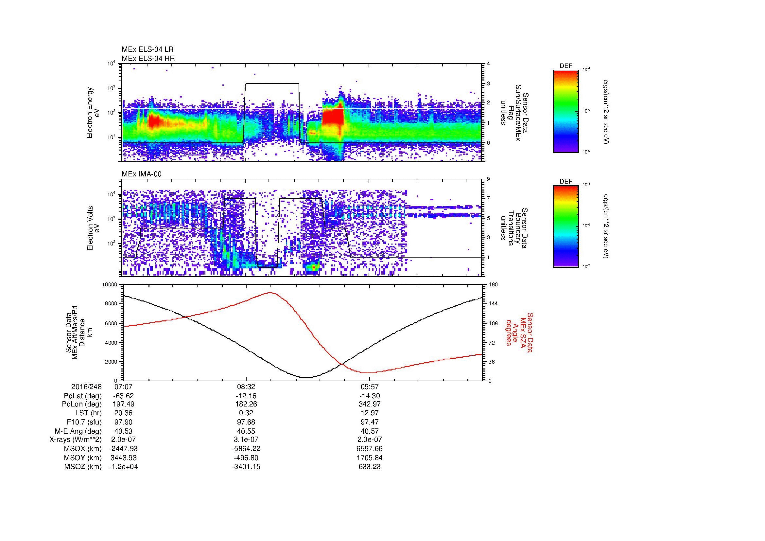Screen dimensions: 765x541
Task: Click the MSOX value -5864.22
Action: tap(246, 449)
